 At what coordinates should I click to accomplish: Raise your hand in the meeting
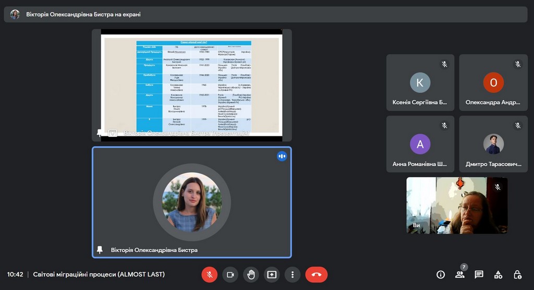(251, 274)
